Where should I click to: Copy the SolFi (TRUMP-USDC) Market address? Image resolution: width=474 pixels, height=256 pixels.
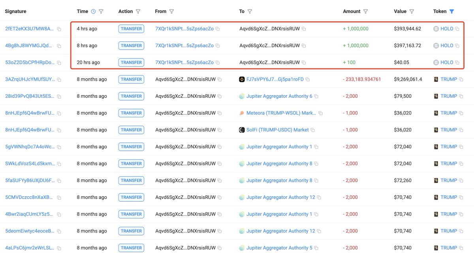(313, 130)
